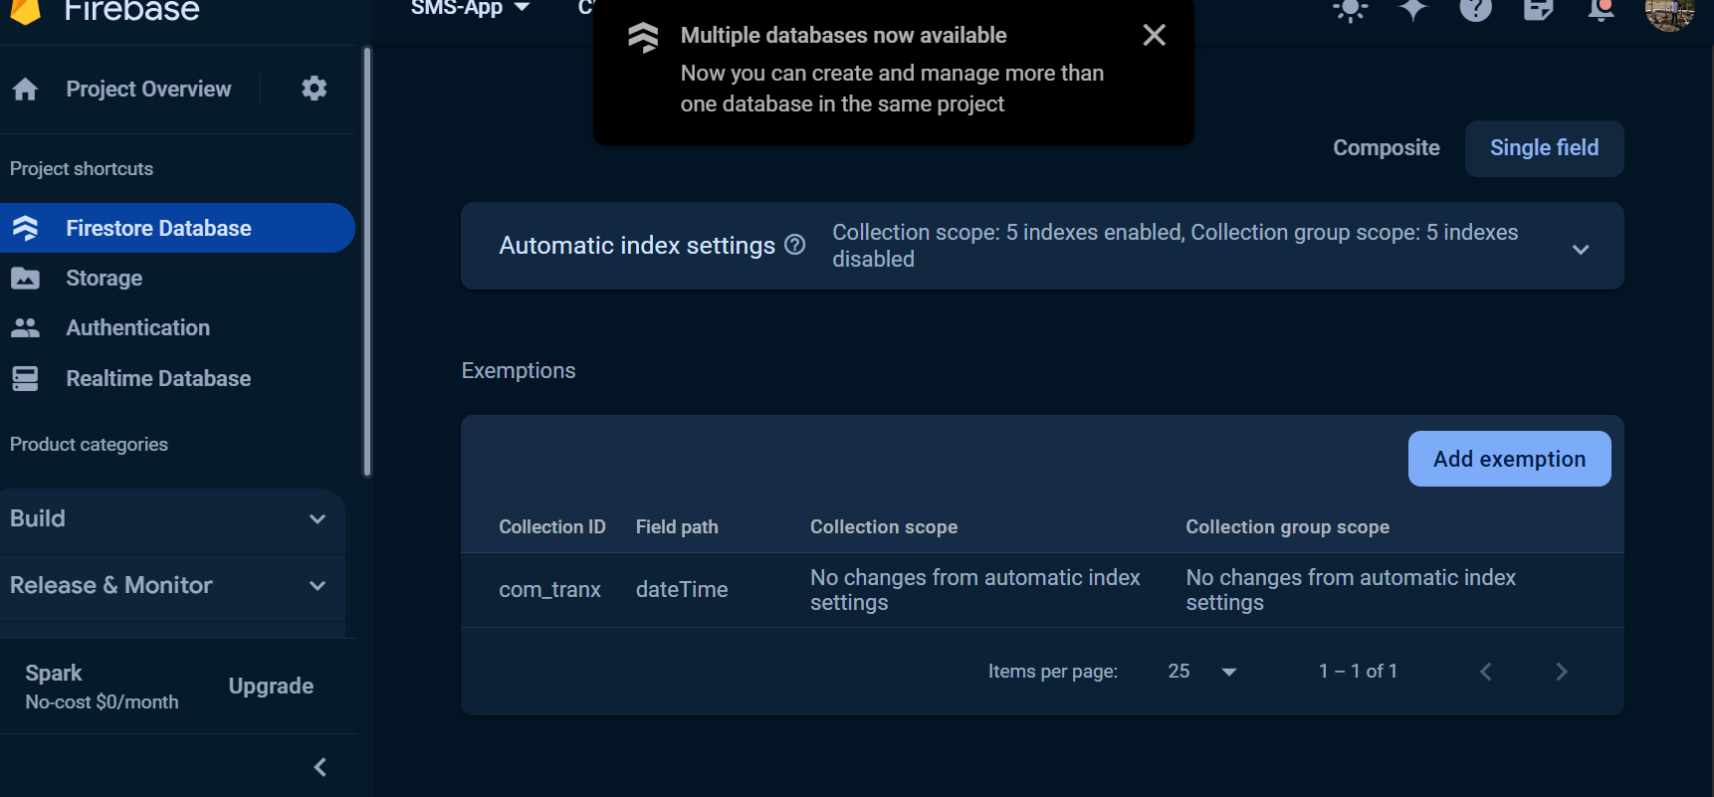Screen dimensions: 1714x797
Task: Expand the Automatic index settings panel
Action: pos(1580,249)
